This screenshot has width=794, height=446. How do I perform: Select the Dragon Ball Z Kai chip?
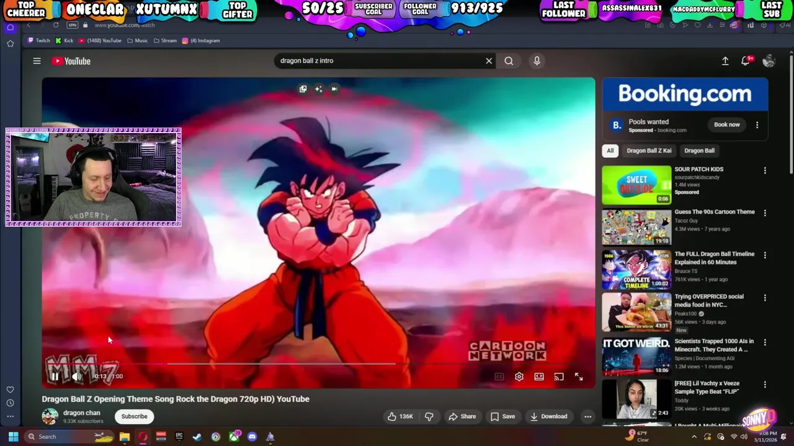(x=649, y=151)
